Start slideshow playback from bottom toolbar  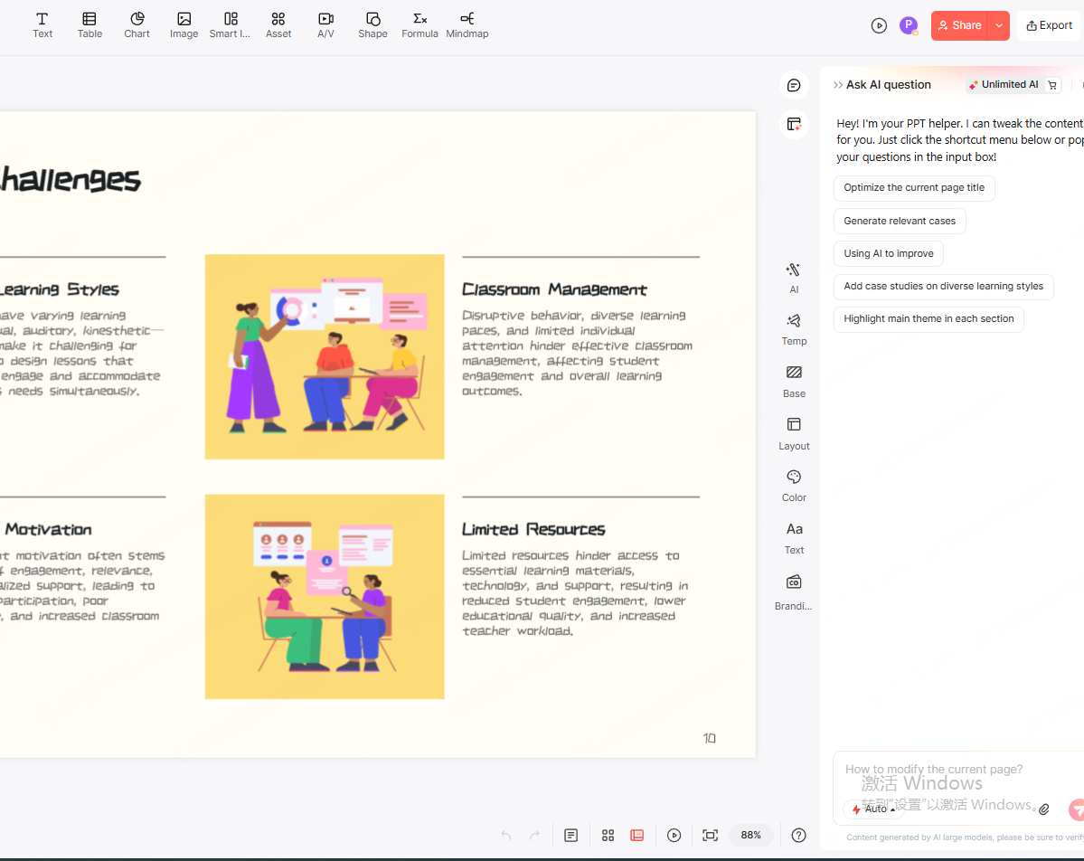674,835
